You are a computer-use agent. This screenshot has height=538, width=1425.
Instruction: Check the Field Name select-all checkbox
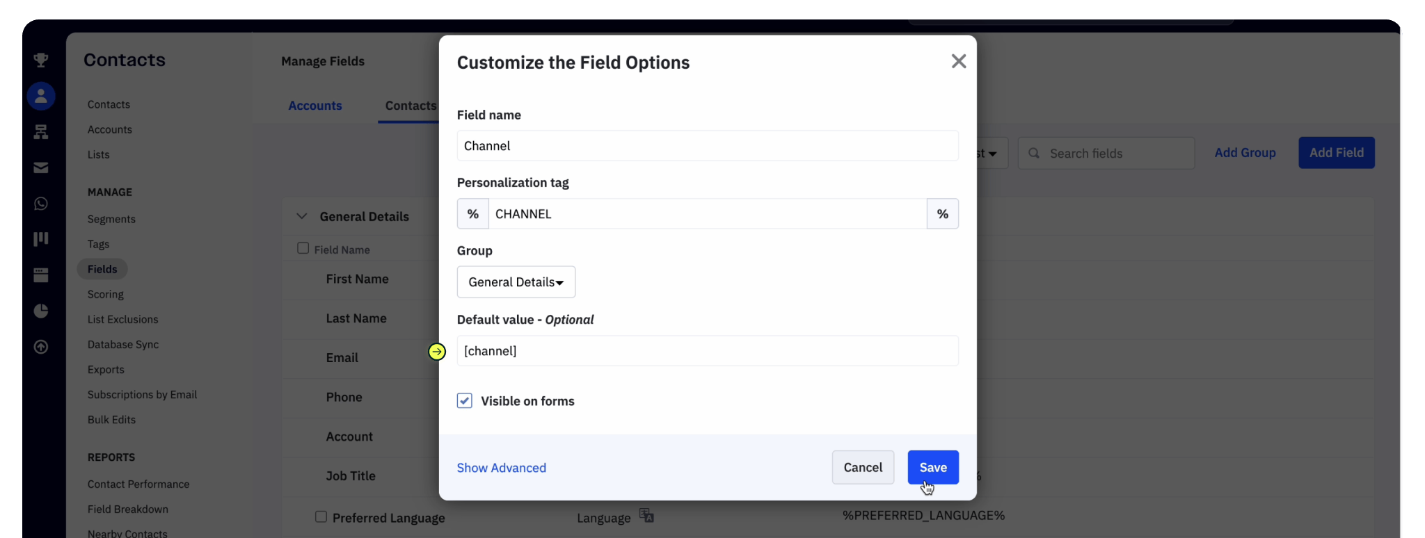303,249
